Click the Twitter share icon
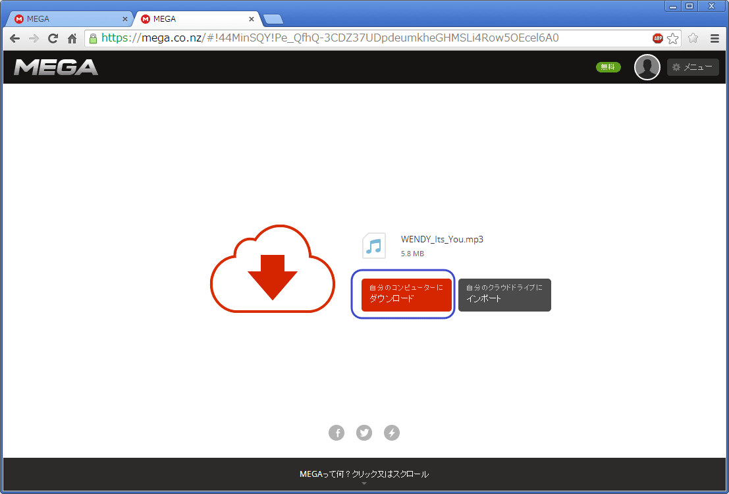The width and height of the screenshot is (729, 494). tap(364, 433)
